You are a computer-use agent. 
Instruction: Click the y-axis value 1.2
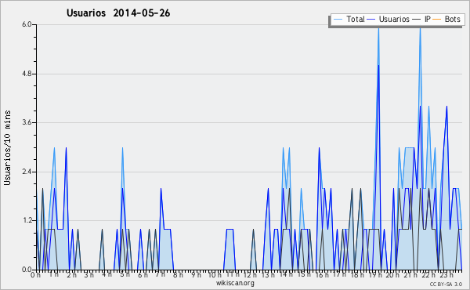click(27, 221)
